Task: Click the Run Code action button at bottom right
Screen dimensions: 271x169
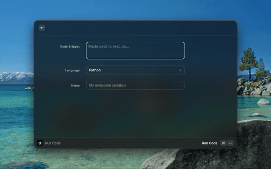Action: click(210, 143)
